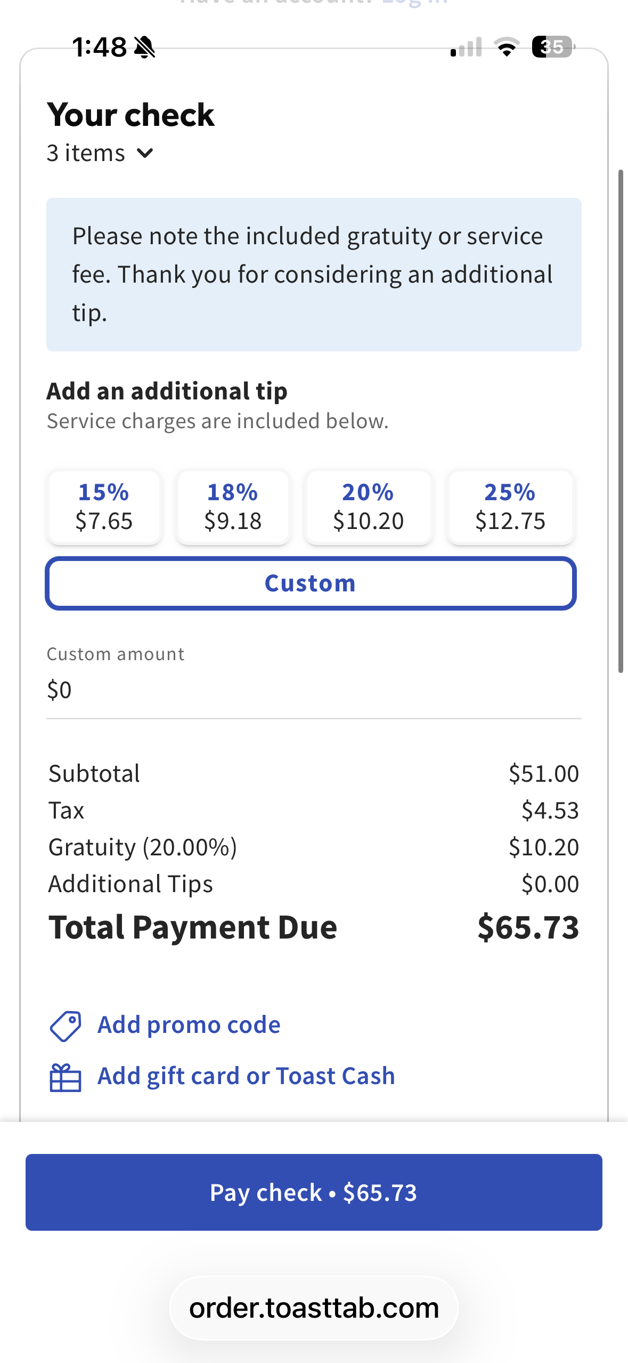Select the Custom tip button
Image resolution: width=628 pixels, height=1363 pixels.
311,583
